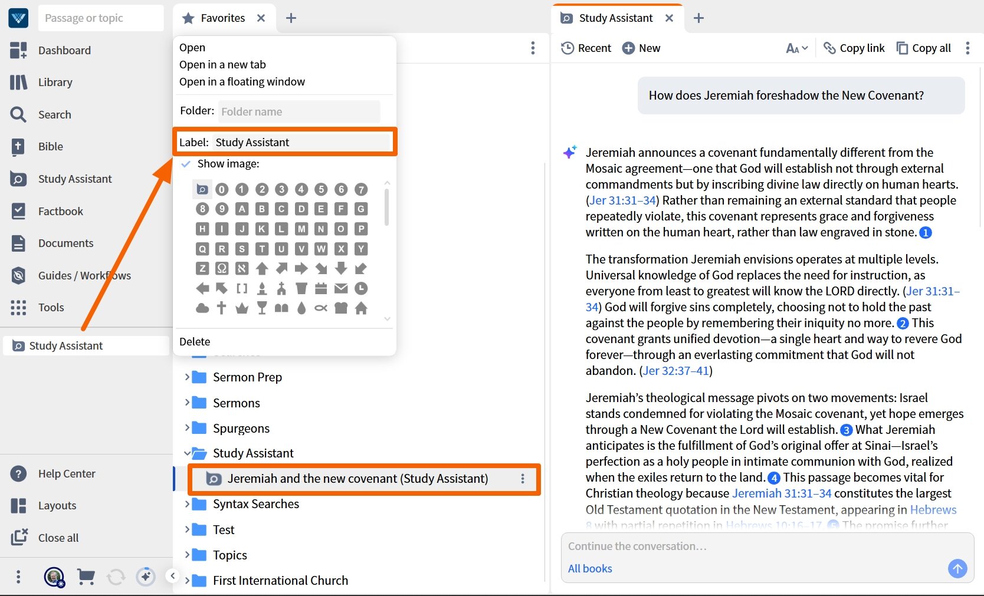Click the AI credits sparkle icon
The height and width of the screenshot is (596, 984).
[146, 577]
